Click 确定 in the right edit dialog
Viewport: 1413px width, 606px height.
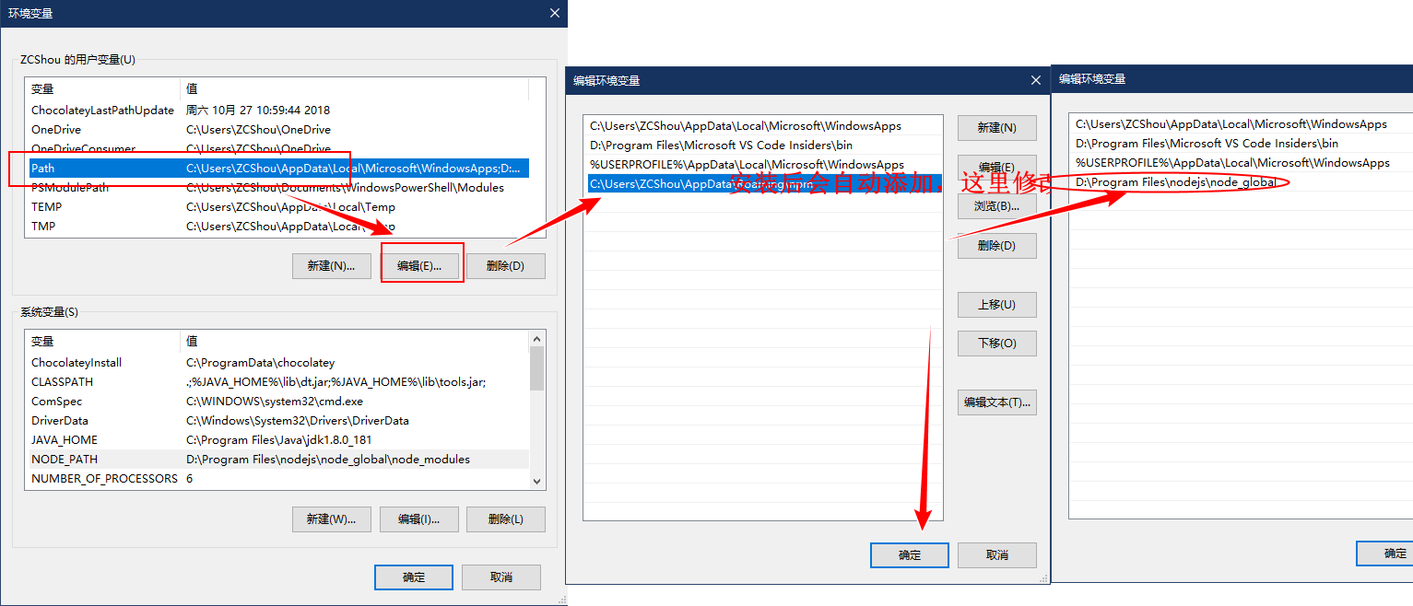1385,554
